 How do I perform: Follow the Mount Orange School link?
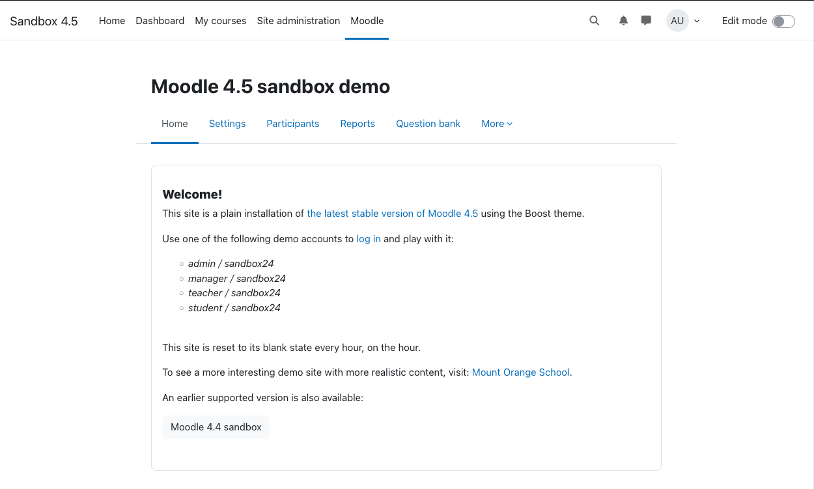coord(521,372)
